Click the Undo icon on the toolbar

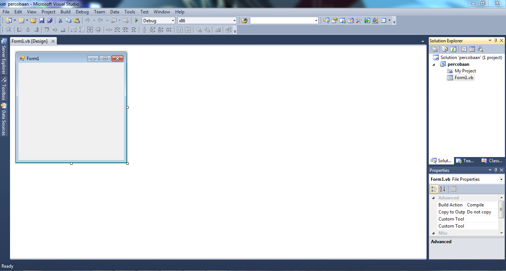(88, 20)
